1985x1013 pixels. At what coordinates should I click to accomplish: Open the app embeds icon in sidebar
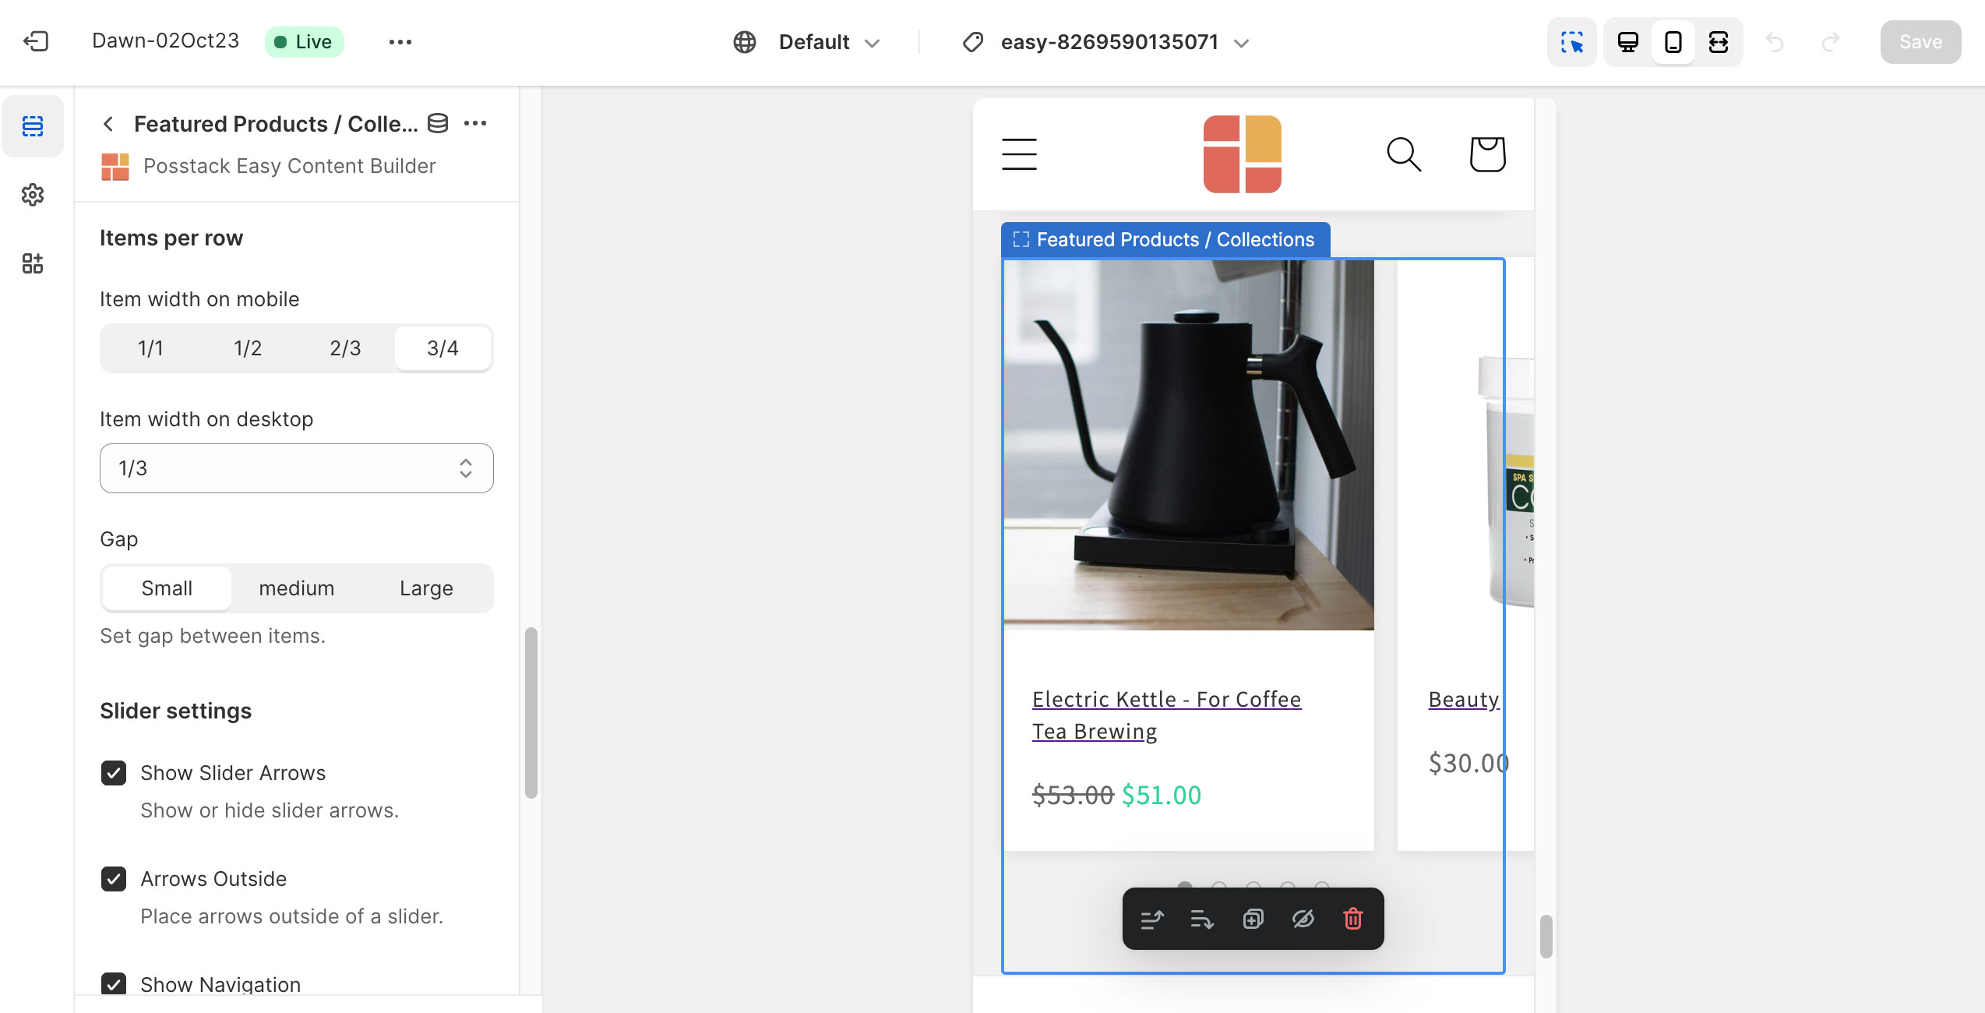pyautogui.click(x=33, y=263)
